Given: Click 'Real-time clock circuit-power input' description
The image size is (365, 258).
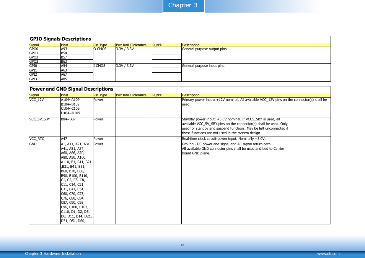Looking at the screenshot, I should (224, 139).
